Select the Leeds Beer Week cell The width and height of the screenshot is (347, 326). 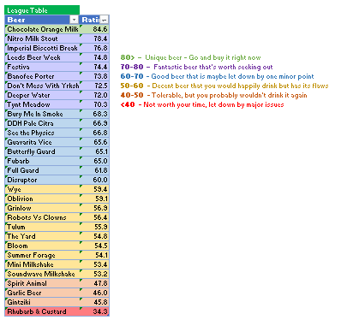43,57
